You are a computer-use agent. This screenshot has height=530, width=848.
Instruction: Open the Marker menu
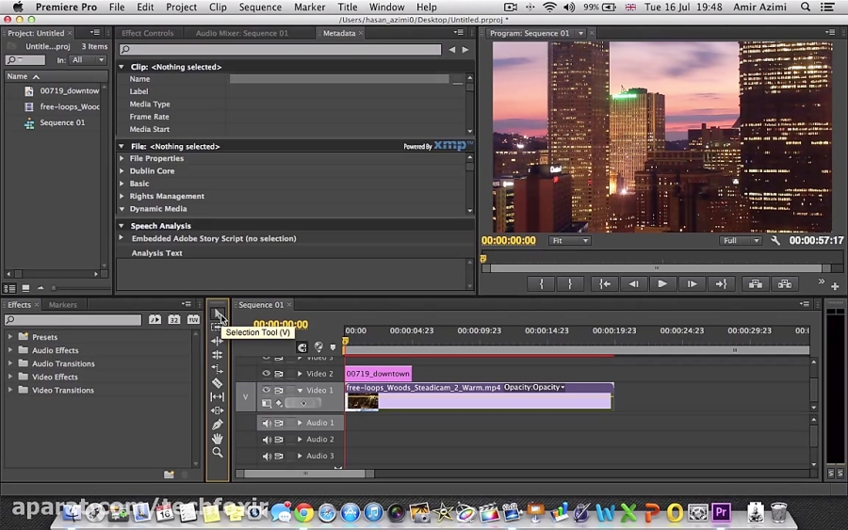click(309, 7)
